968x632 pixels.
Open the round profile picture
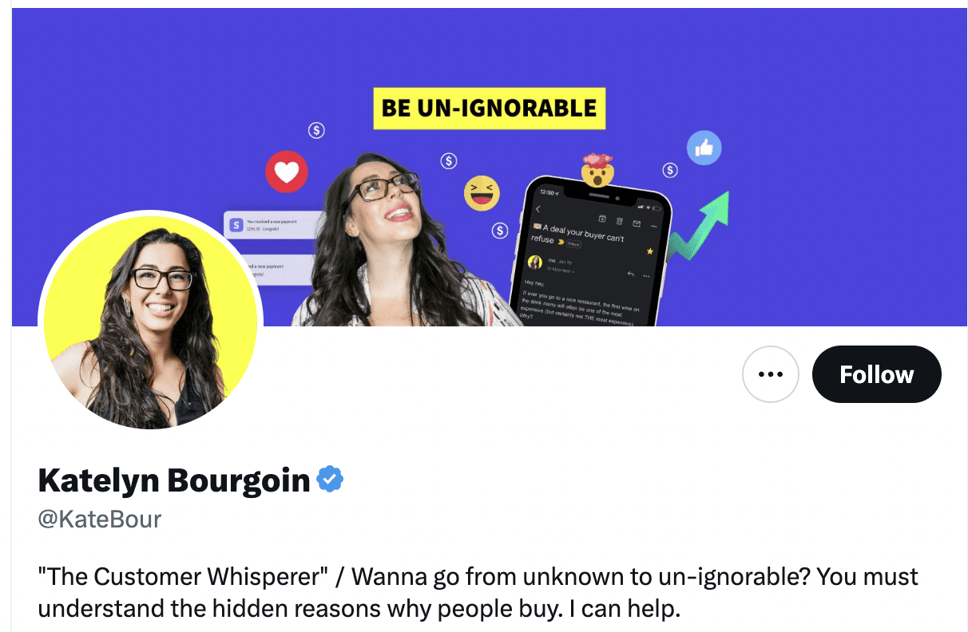coord(150,322)
